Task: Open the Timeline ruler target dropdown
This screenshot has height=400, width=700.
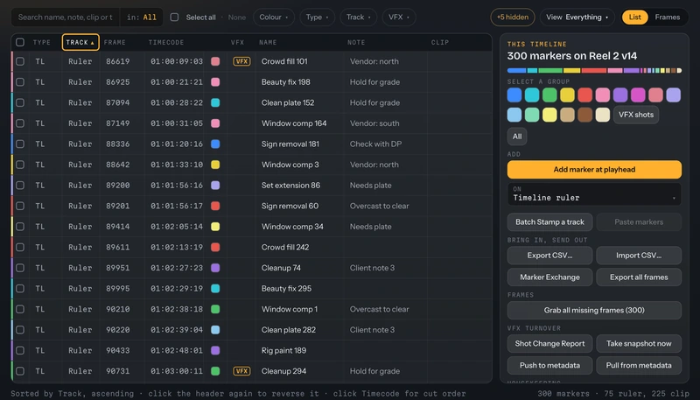Action: coord(594,194)
